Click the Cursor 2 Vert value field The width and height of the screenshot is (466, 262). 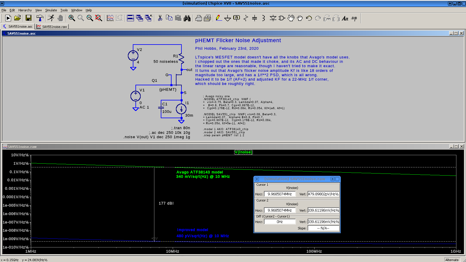(x=323, y=210)
